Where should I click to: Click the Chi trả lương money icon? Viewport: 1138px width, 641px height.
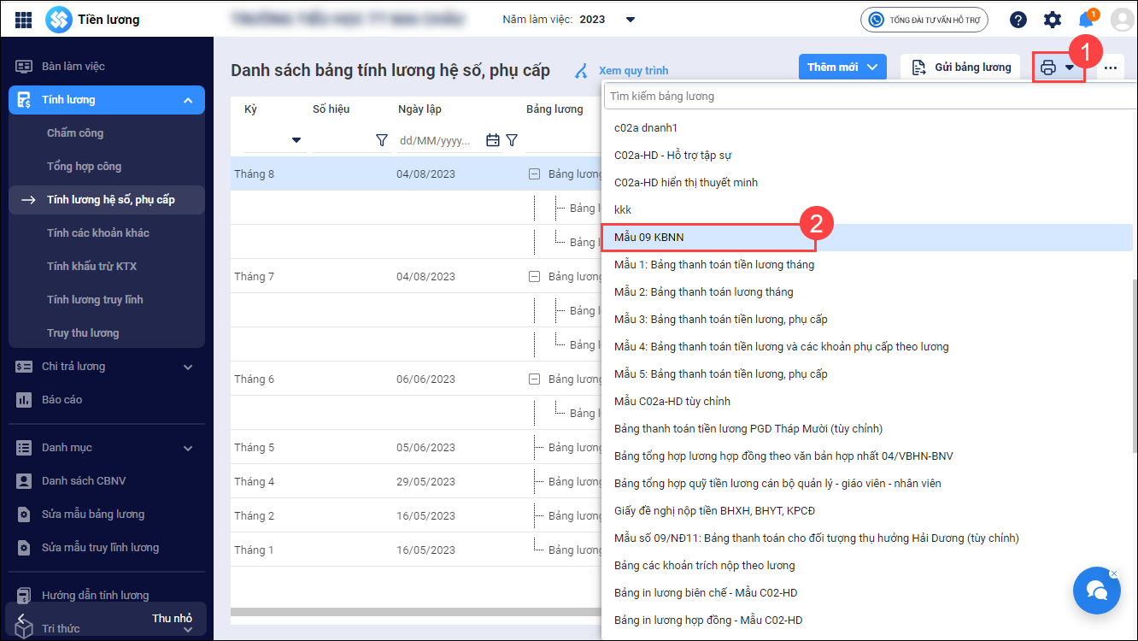pyautogui.click(x=24, y=366)
